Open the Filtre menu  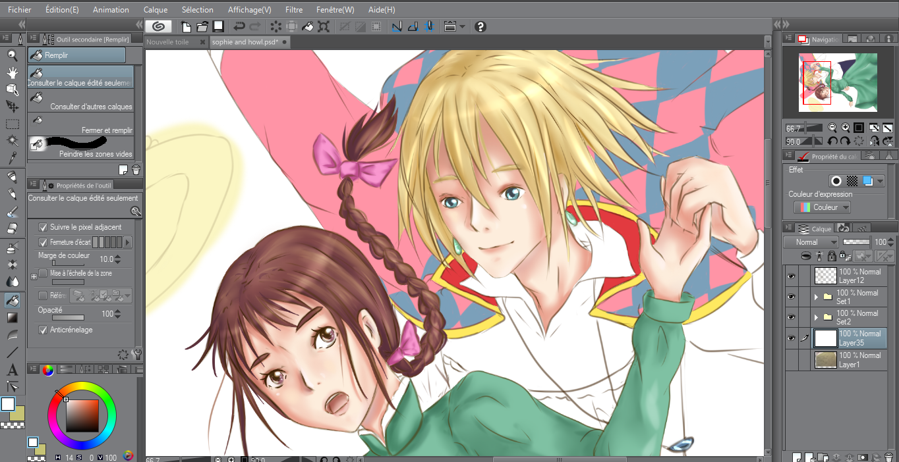294,10
